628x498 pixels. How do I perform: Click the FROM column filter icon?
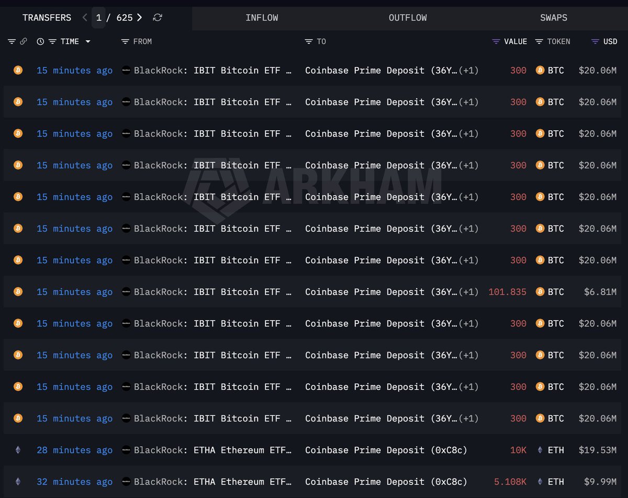[x=125, y=41]
